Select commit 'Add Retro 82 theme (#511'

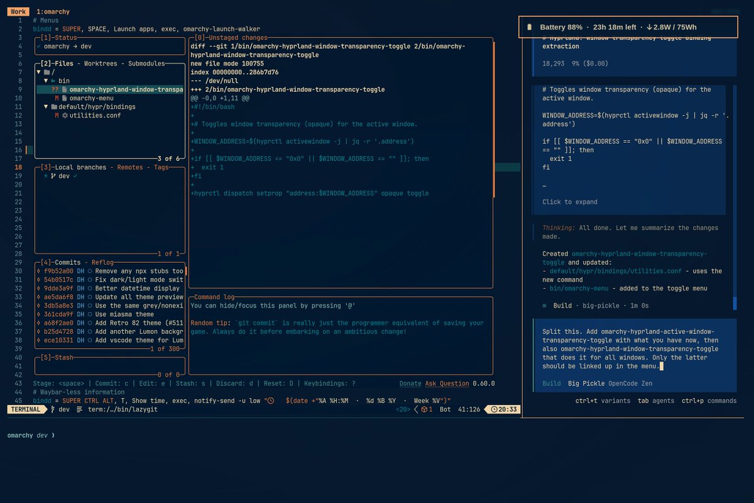pyautogui.click(x=110, y=323)
